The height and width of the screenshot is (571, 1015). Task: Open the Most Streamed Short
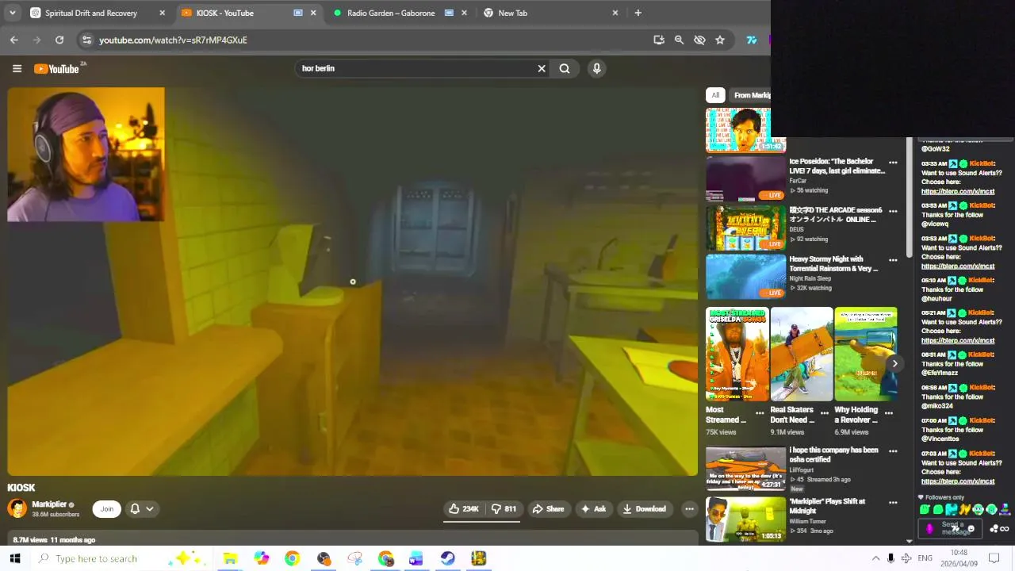(737, 354)
